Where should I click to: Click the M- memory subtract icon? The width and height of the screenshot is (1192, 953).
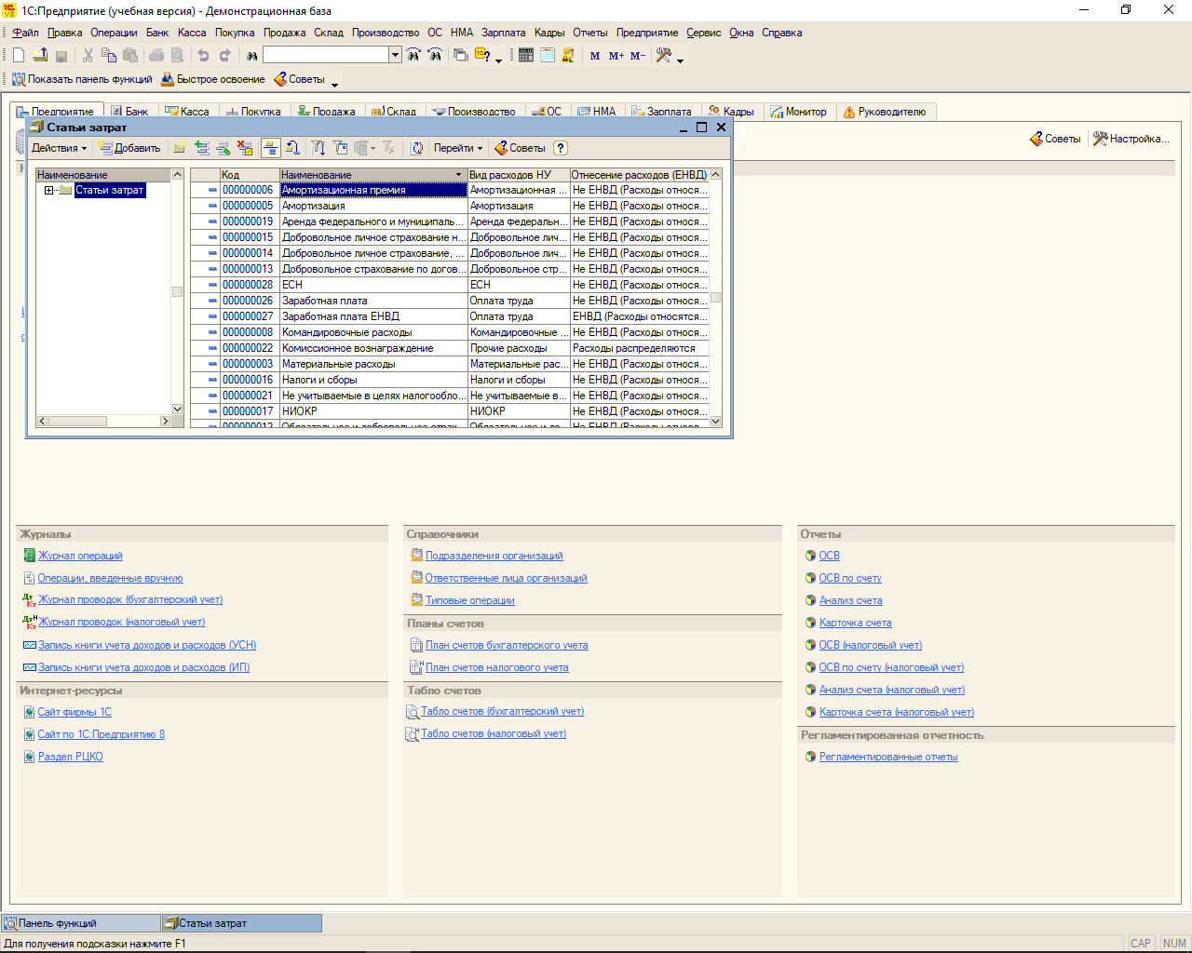click(638, 56)
